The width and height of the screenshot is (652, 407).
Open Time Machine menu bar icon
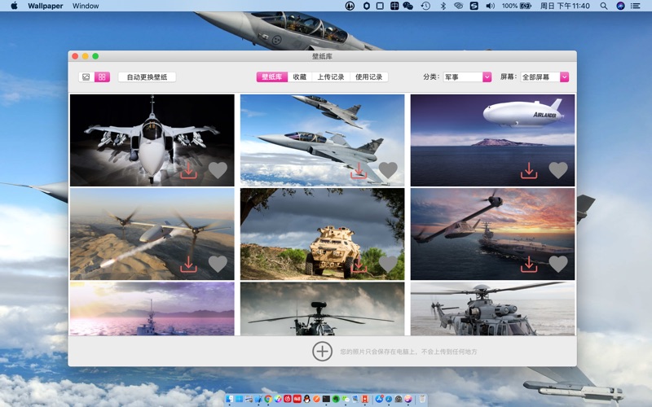425,6
